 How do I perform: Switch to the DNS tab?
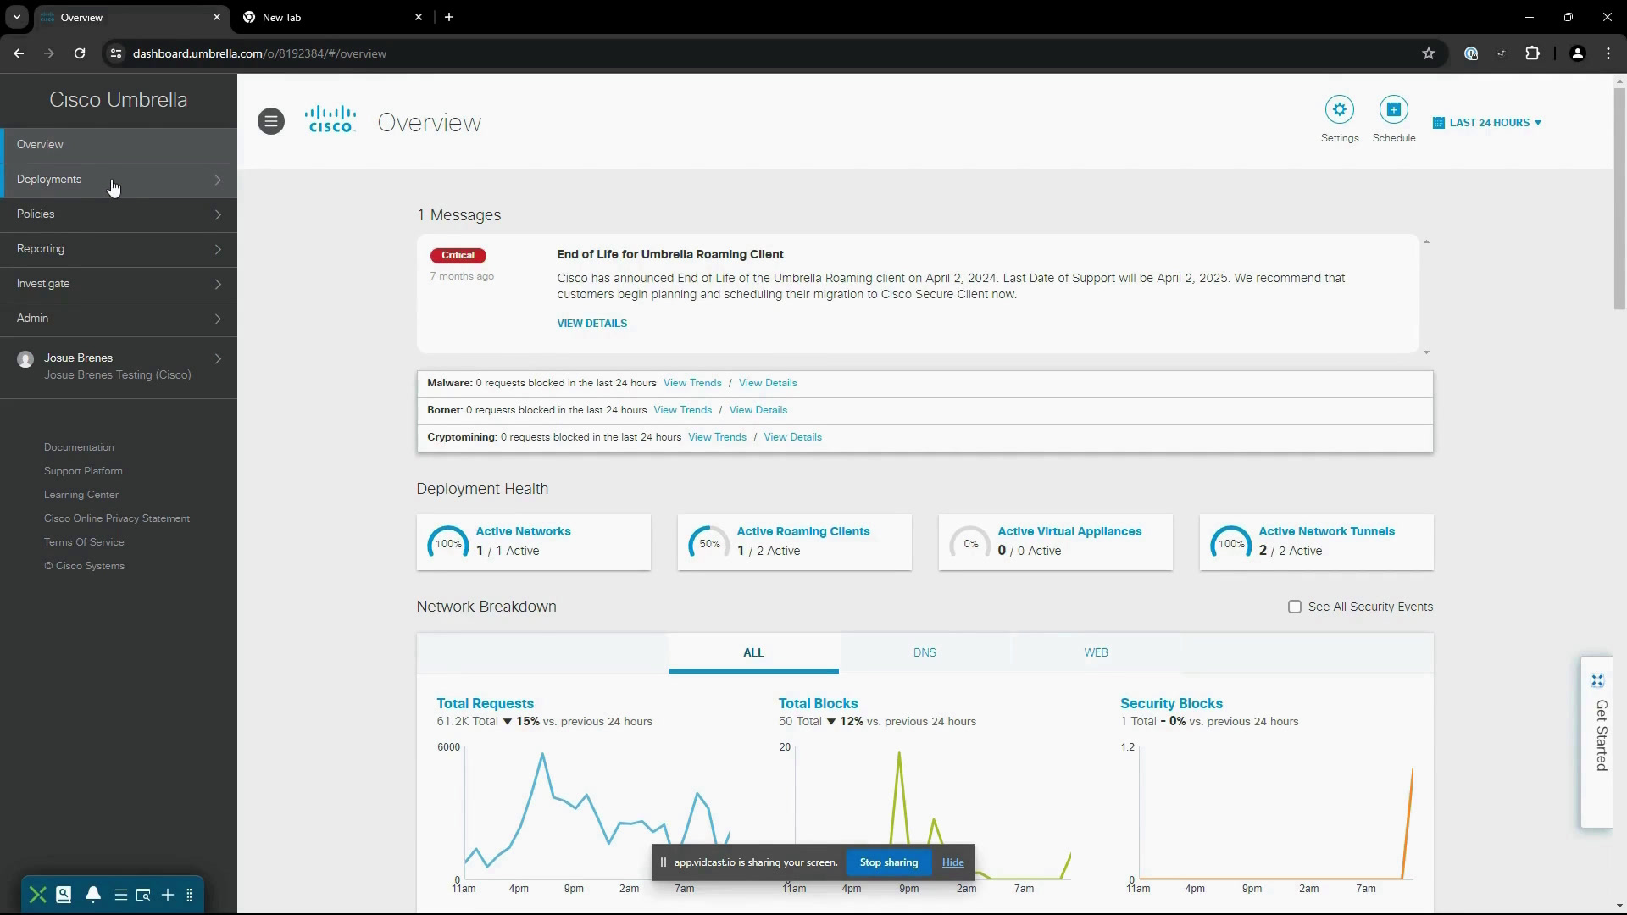[925, 652]
